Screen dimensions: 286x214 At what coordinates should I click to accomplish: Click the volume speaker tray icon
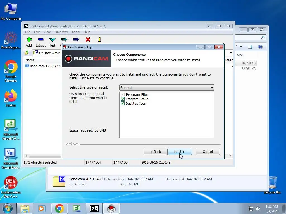click(258, 209)
